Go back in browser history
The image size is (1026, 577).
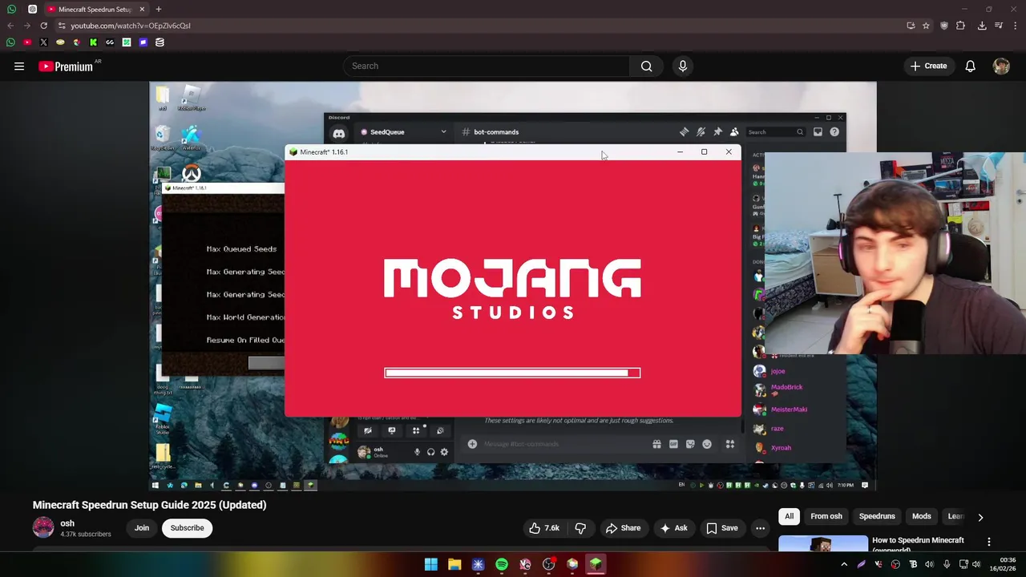coord(10,26)
